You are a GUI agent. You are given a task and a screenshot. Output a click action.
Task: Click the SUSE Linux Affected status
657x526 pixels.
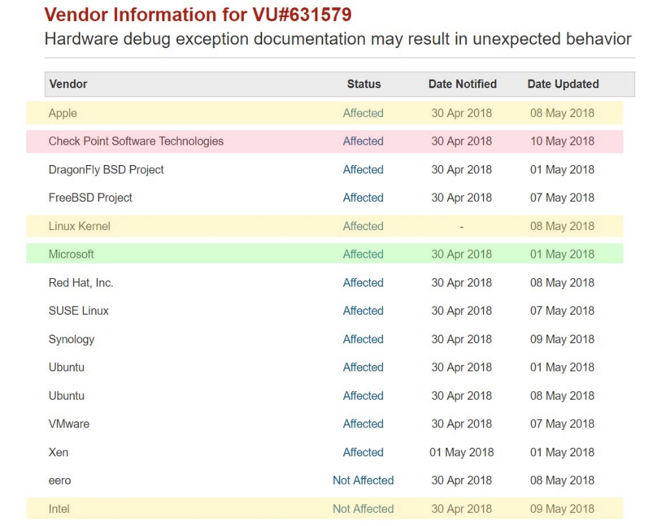tap(363, 311)
